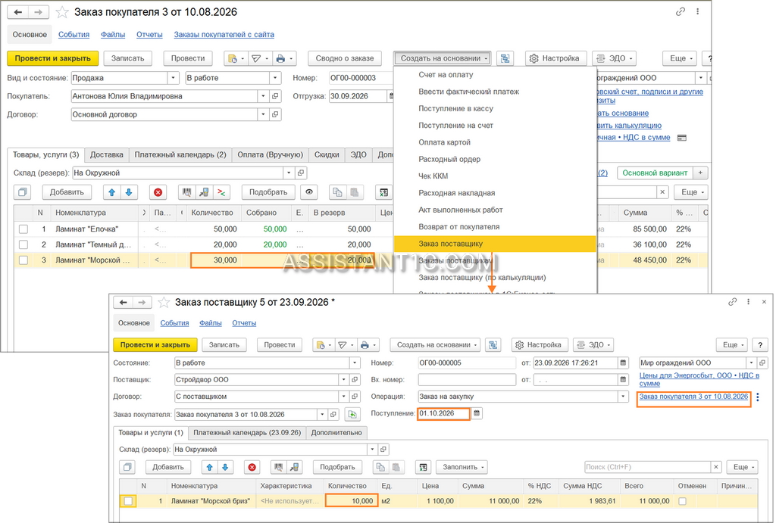Expand Склад dropdown in customer order
The width and height of the screenshot is (776, 523).
[289, 173]
